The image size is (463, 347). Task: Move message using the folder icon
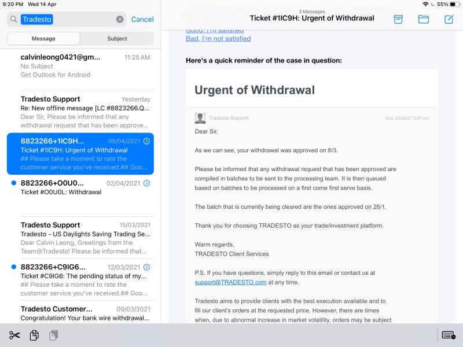(x=424, y=20)
